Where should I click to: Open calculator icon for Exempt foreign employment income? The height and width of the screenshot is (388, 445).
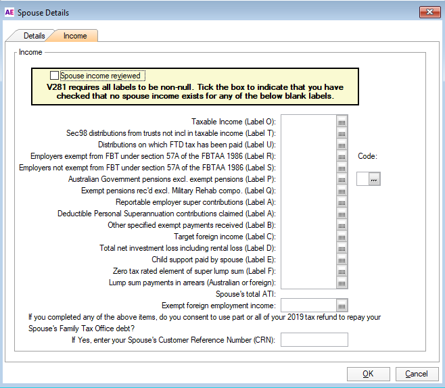pos(342,305)
